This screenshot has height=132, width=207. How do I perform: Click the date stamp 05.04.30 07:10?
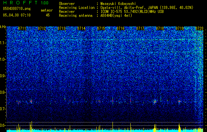17,15
